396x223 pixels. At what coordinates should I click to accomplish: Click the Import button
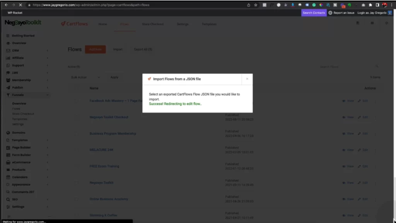coord(118,49)
